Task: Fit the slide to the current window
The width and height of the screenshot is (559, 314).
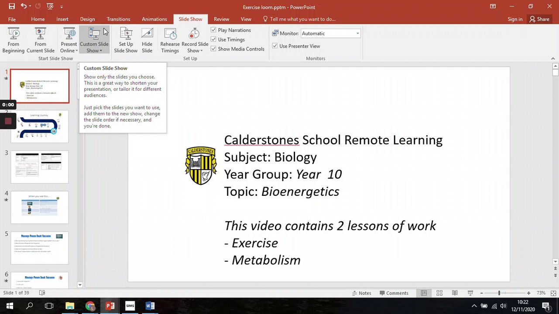Action: click(x=552, y=293)
